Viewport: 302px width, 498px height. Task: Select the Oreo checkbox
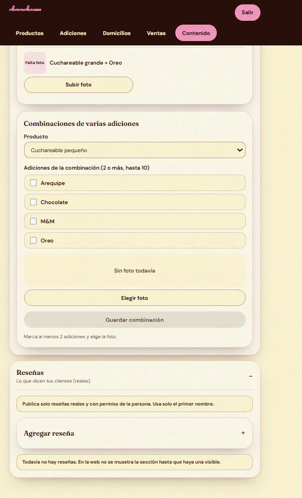point(33,240)
